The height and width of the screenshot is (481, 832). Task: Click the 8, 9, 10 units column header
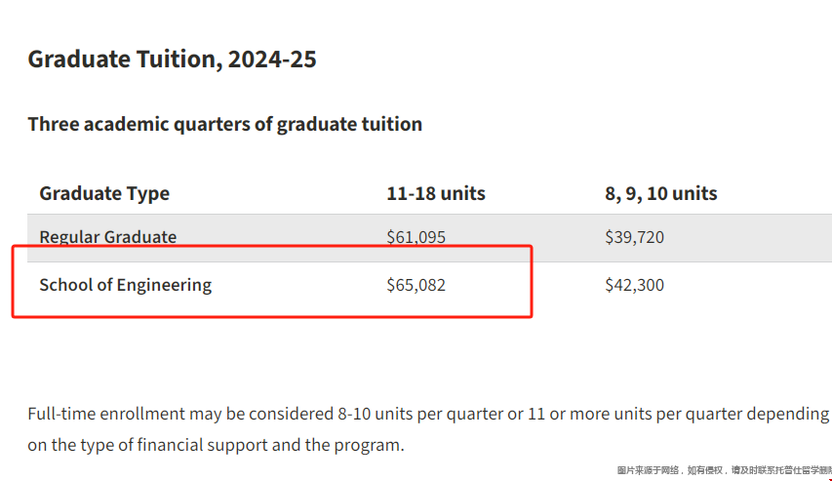pos(660,194)
